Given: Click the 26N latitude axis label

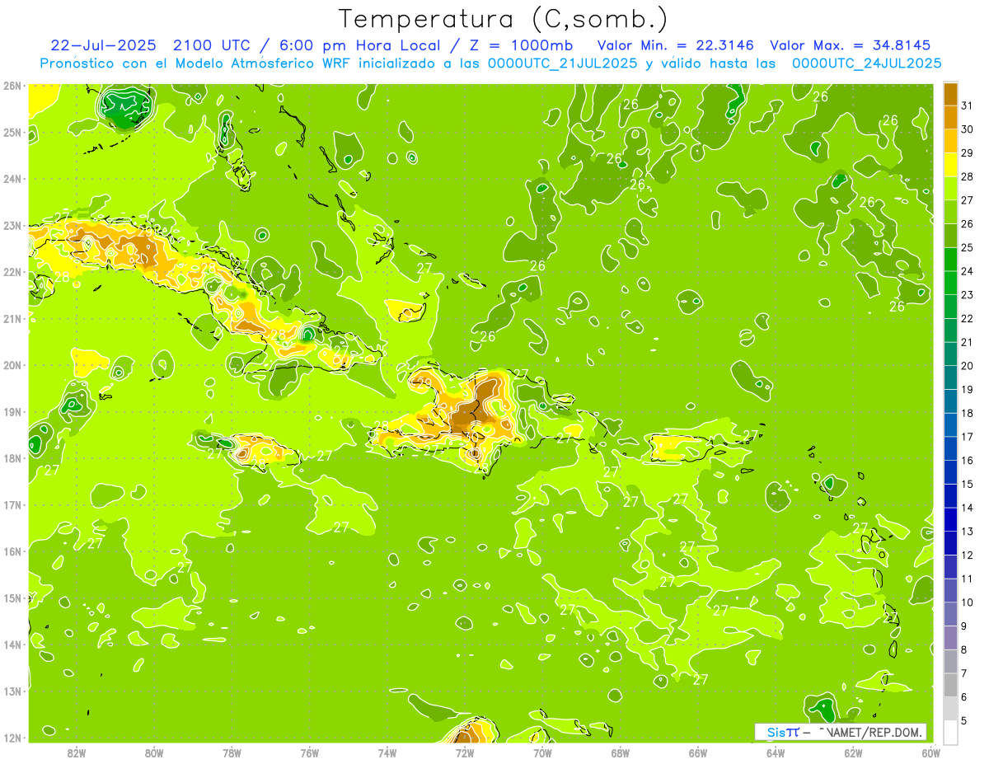Looking at the screenshot, I should pos(12,86).
